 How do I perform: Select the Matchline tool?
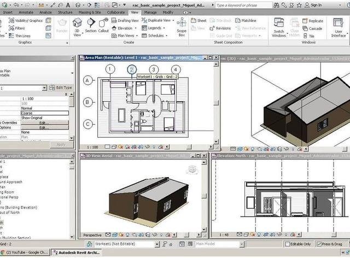(x=246, y=21)
